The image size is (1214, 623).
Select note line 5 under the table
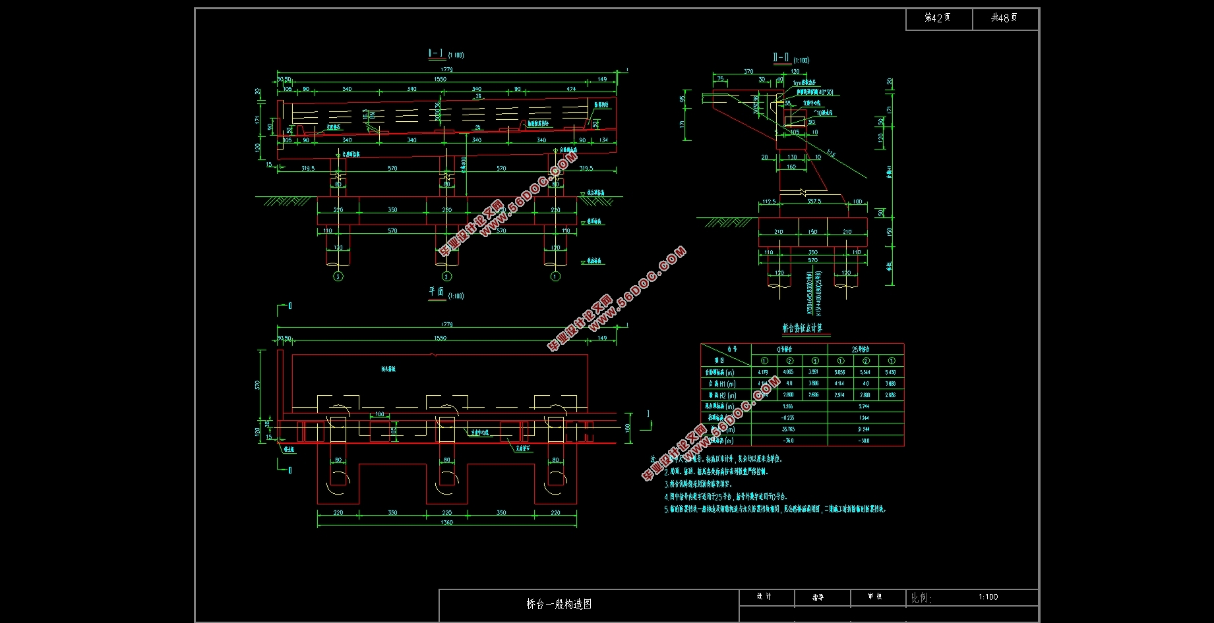[x=775, y=509]
